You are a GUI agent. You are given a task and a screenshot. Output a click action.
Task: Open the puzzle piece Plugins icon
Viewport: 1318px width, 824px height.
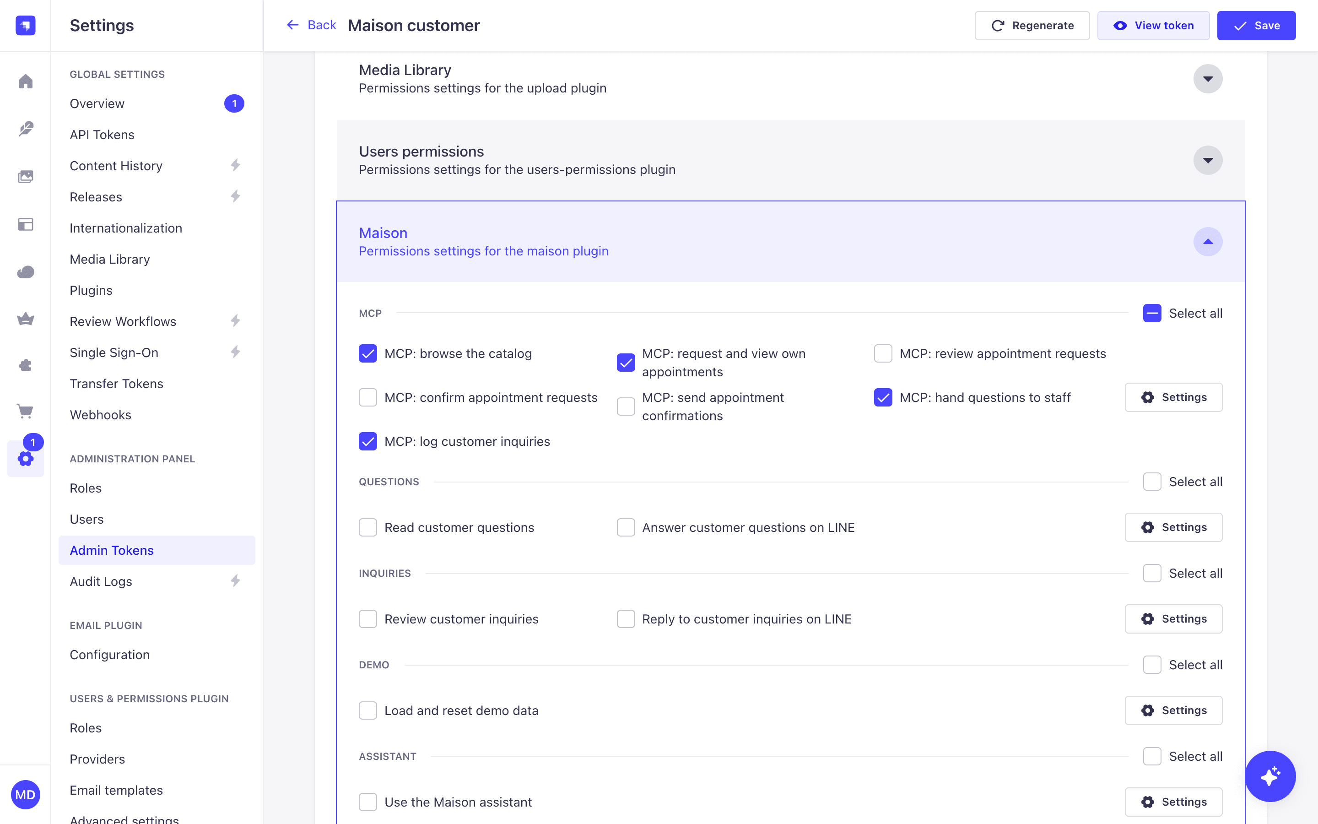tap(25, 365)
